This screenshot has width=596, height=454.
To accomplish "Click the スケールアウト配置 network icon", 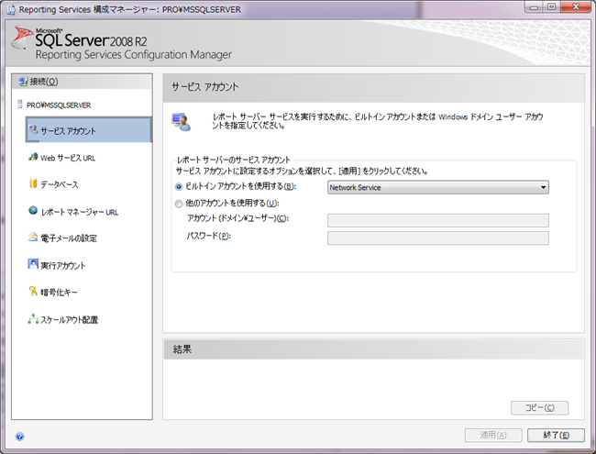I will coord(33,318).
